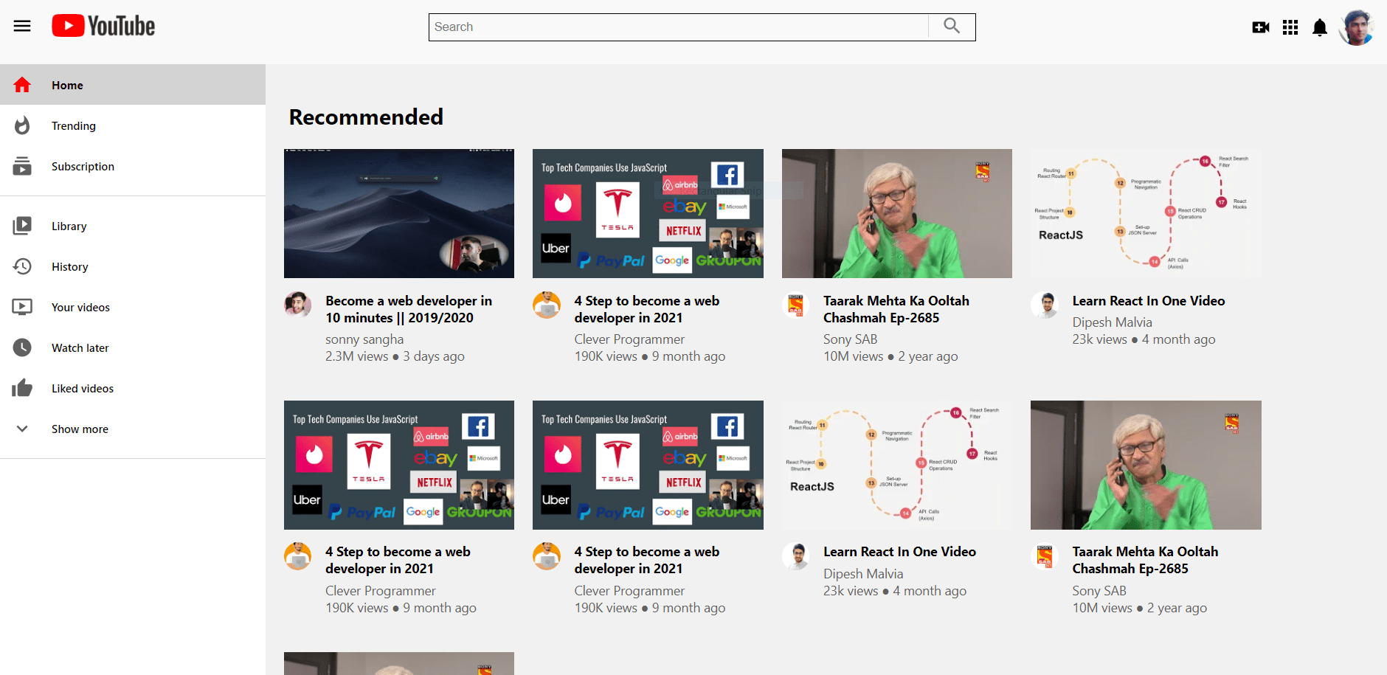This screenshot has height=675, width=1387.
Task: Click the Library icon
Action: [x=22, y=226]
